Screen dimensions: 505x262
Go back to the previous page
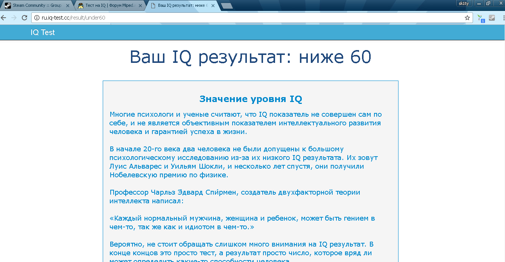[x=3, y=18]
